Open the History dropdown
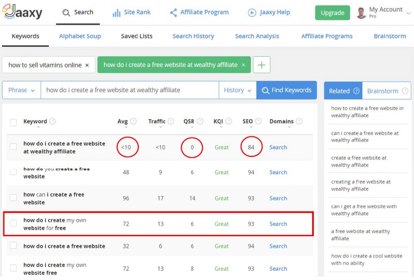The width and height of the screenshot is (414, 280). coord(237,90)
